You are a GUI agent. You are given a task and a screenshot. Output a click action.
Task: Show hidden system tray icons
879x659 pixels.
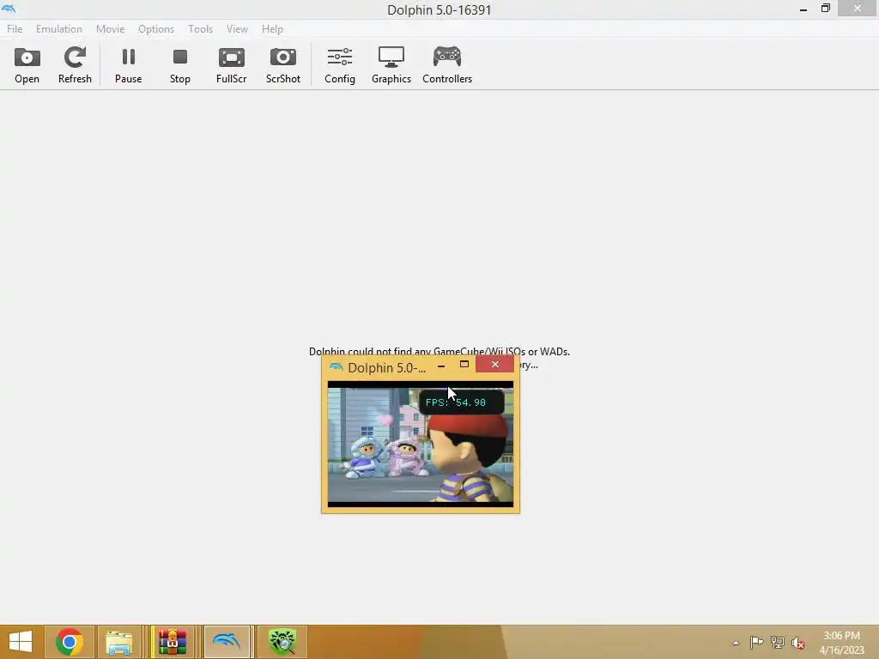click(x=736, y=643)
